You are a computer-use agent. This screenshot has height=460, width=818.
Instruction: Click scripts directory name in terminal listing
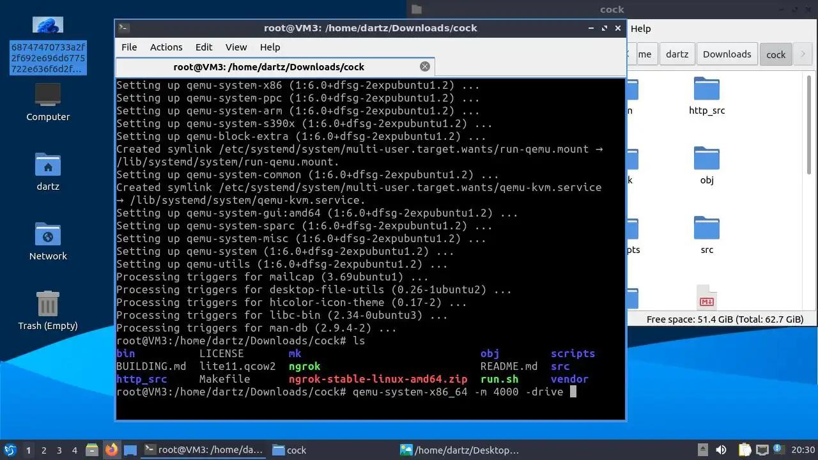pos(573,353)
